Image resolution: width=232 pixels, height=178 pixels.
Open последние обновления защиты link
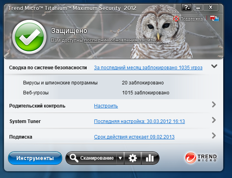pyautogui.click(x=120, y=40)
